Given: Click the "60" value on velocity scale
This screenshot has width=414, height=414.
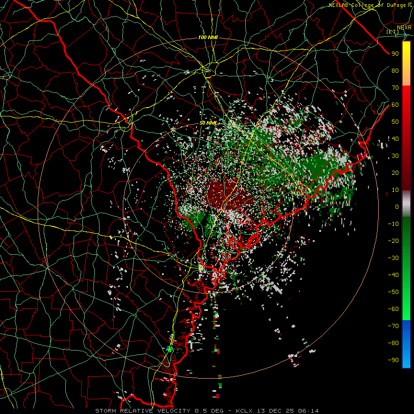Looking at the screenshot, I should [x=395, y=105].
